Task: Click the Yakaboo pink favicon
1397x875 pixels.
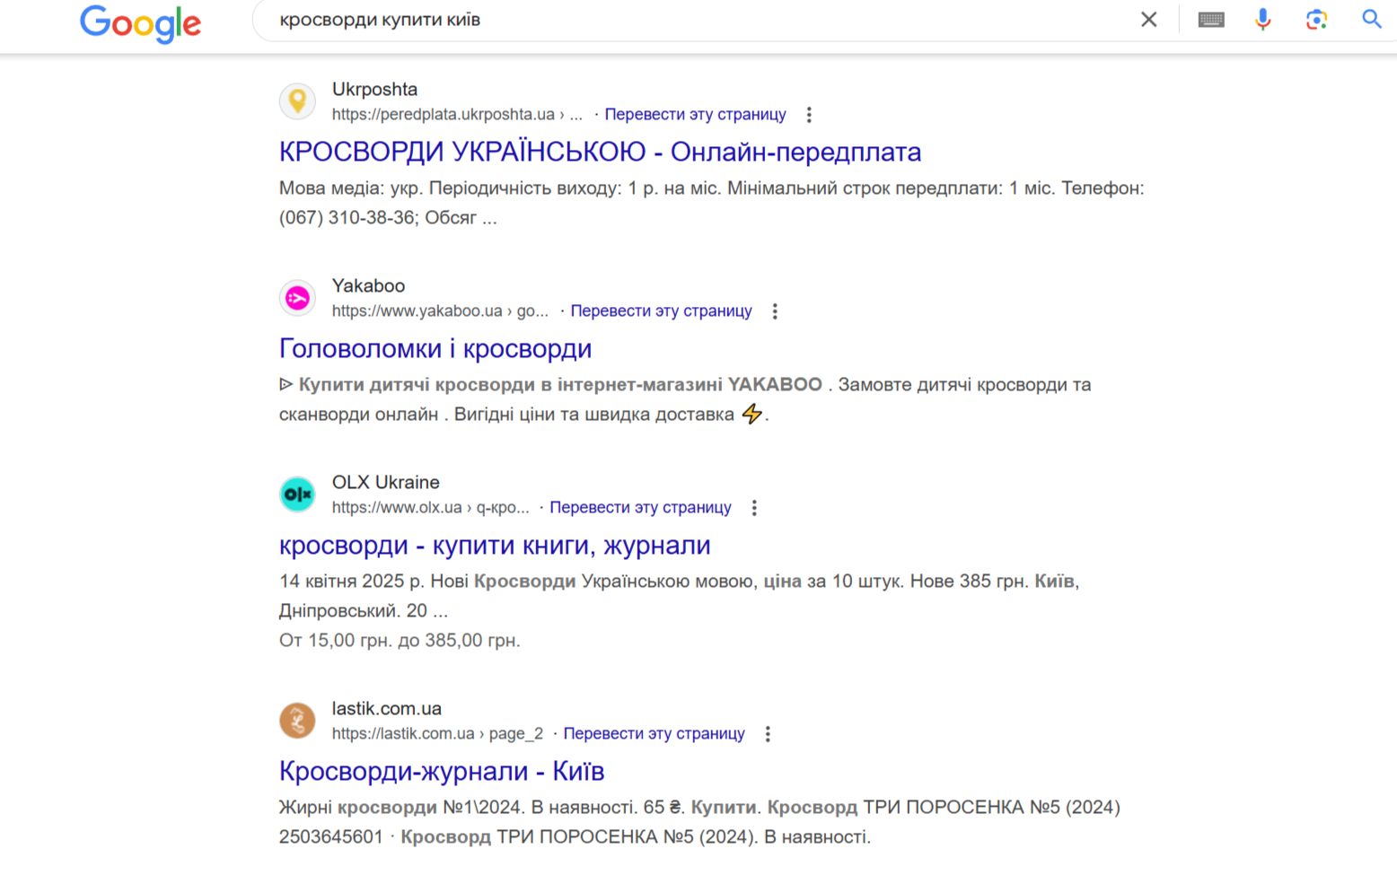Action: (297, 298)
